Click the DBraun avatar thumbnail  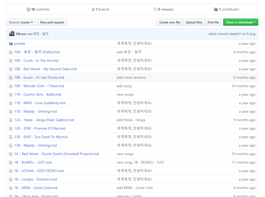tap(12, 34)
